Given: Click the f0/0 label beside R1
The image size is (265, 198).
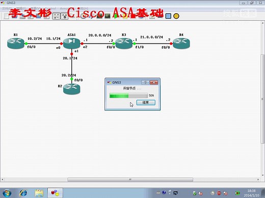Looking at the screenshot, I should 31,47.
